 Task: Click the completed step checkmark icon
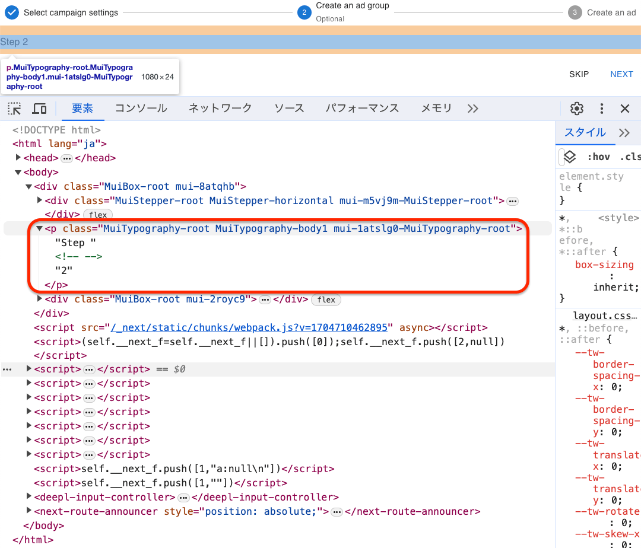point(12,12)
